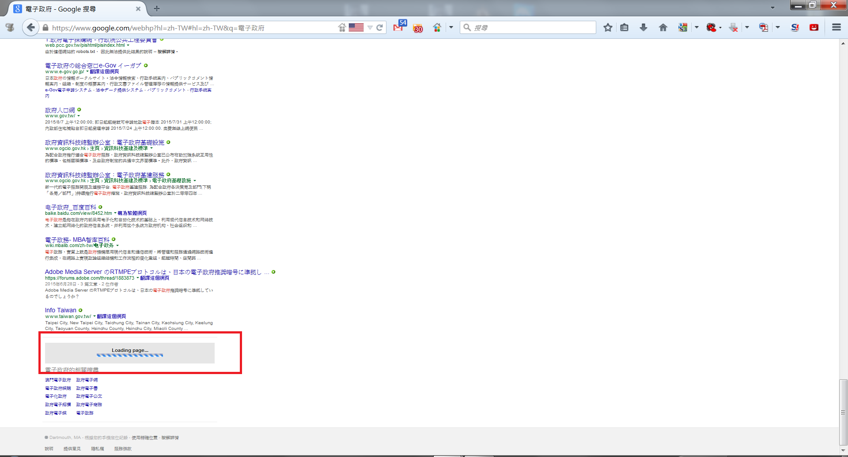Open the 政府入口網 search result

pyautogui.click(x=60, y=110)
